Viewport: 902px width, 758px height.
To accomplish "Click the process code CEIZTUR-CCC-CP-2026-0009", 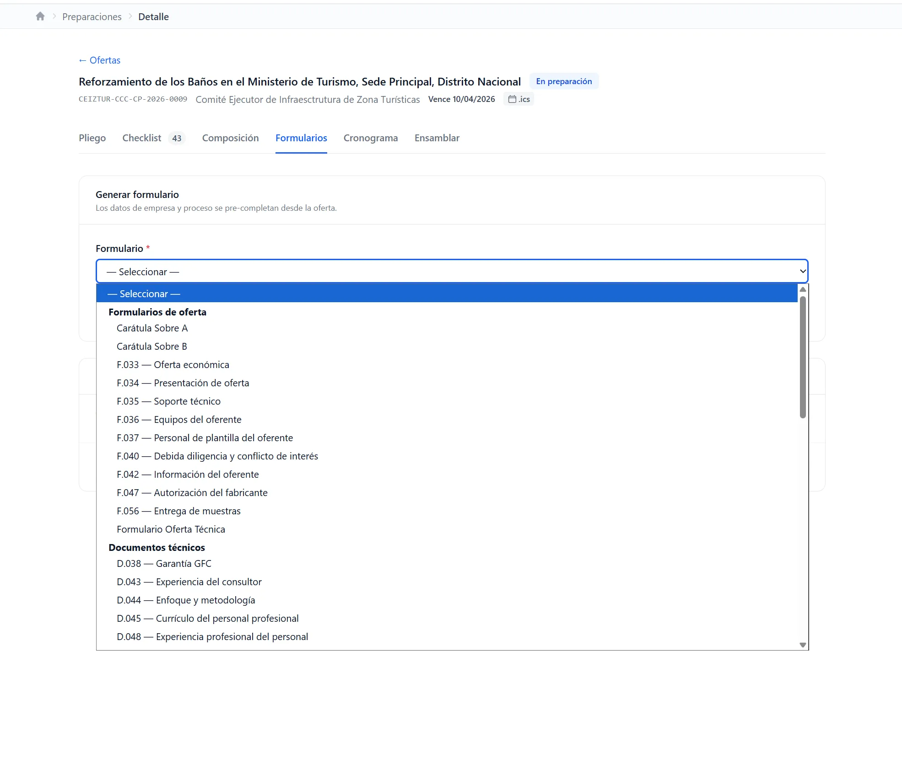I will [x=133, y=99].
